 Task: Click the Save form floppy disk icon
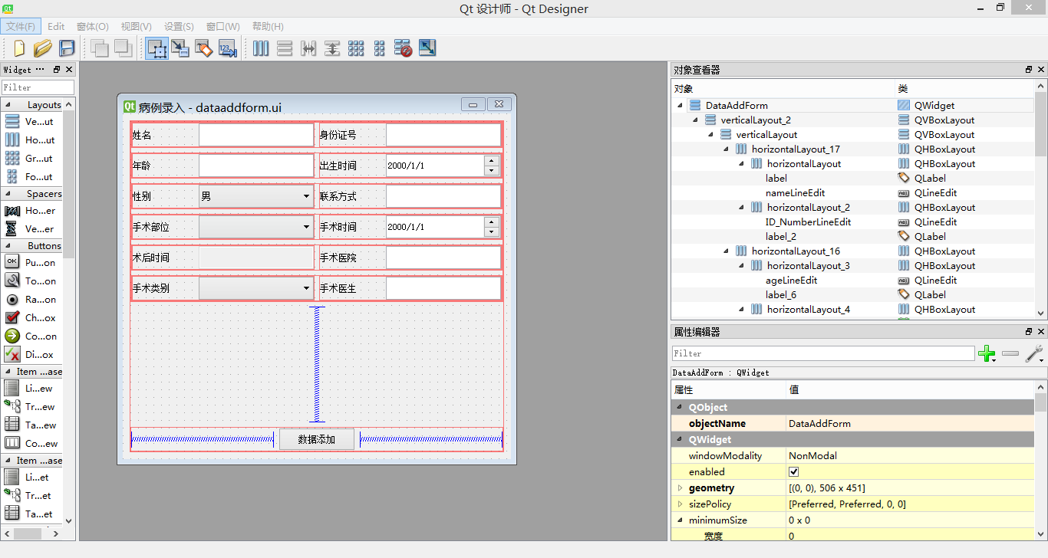click(x=67, y=48)
